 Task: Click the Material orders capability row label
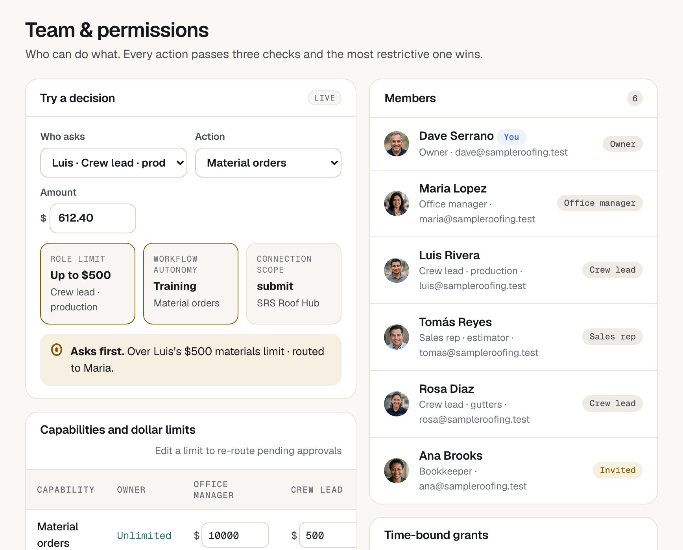click(58, 535)
